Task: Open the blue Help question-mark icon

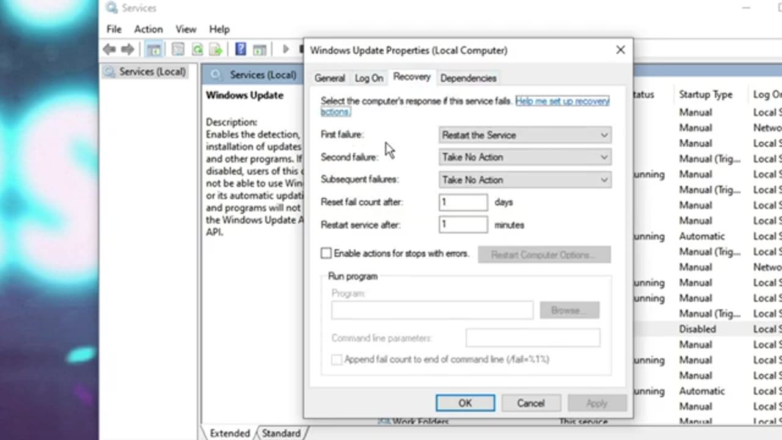Action: click(x=241, y=50)
